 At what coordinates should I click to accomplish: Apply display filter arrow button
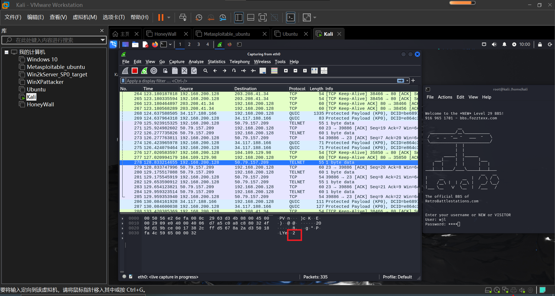coord(401,81)
